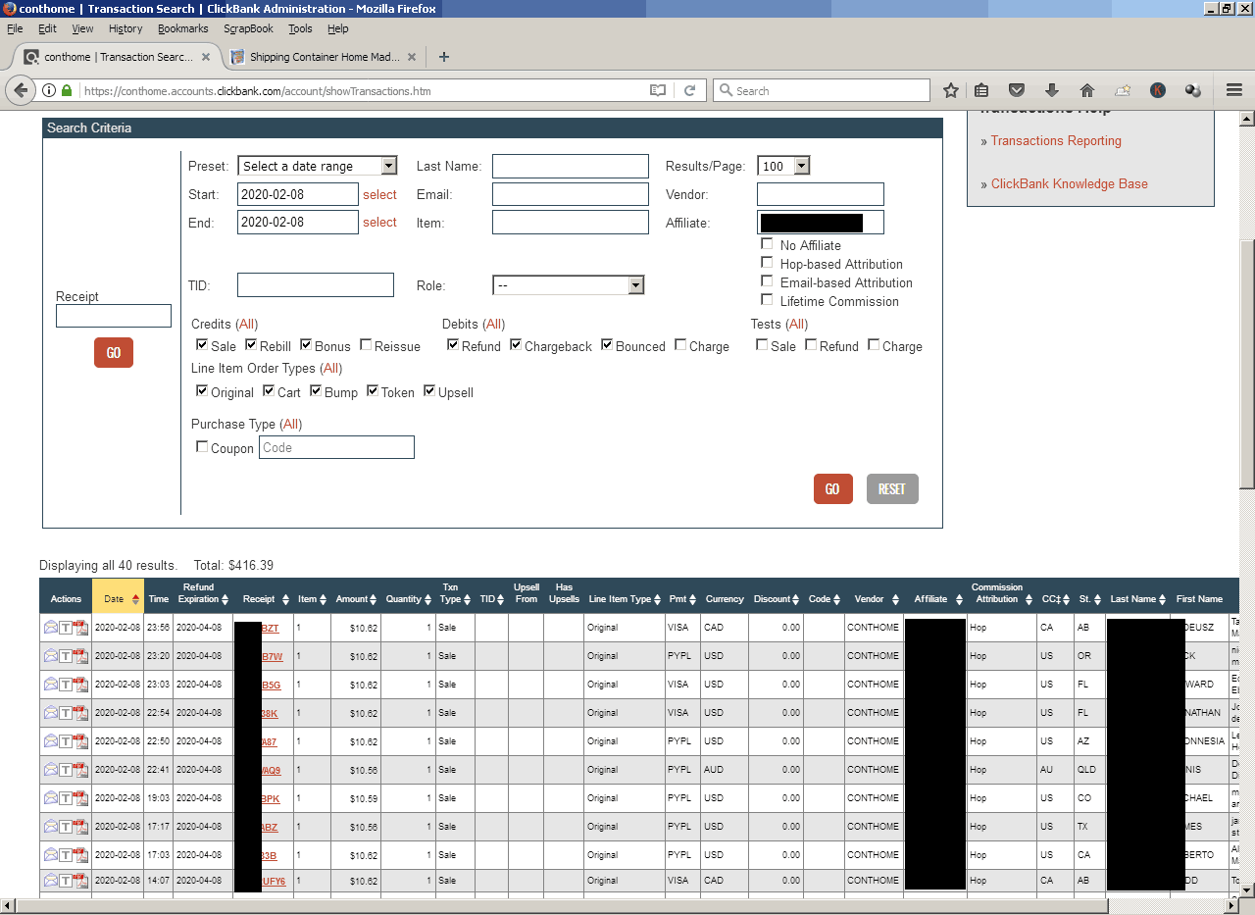Open the Downloads arrow icon
The height and width of the screenshot is (915, 1255).
pos(1052,90)
